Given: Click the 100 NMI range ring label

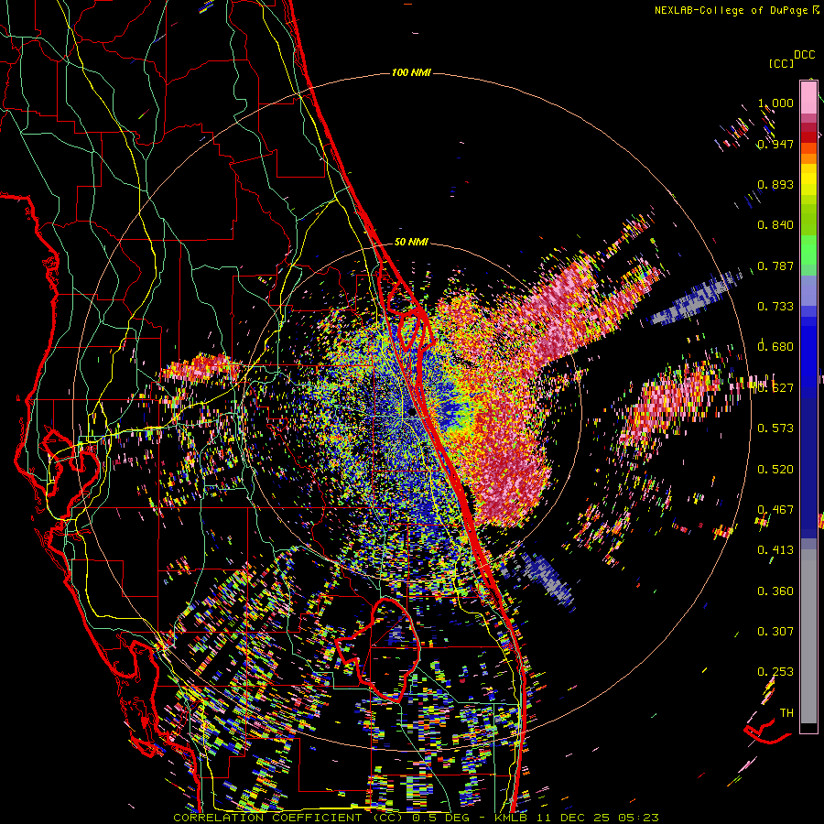Looking at the screenshot, I should (x=411, y=72).
